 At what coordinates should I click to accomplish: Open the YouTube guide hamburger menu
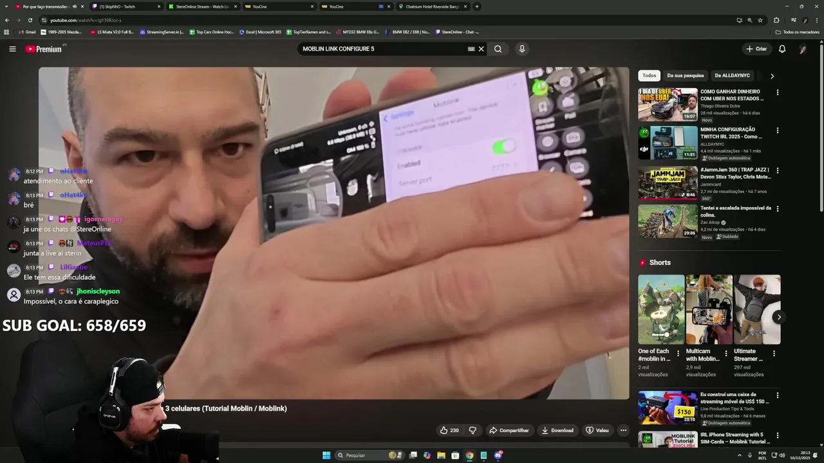(12, 49)
